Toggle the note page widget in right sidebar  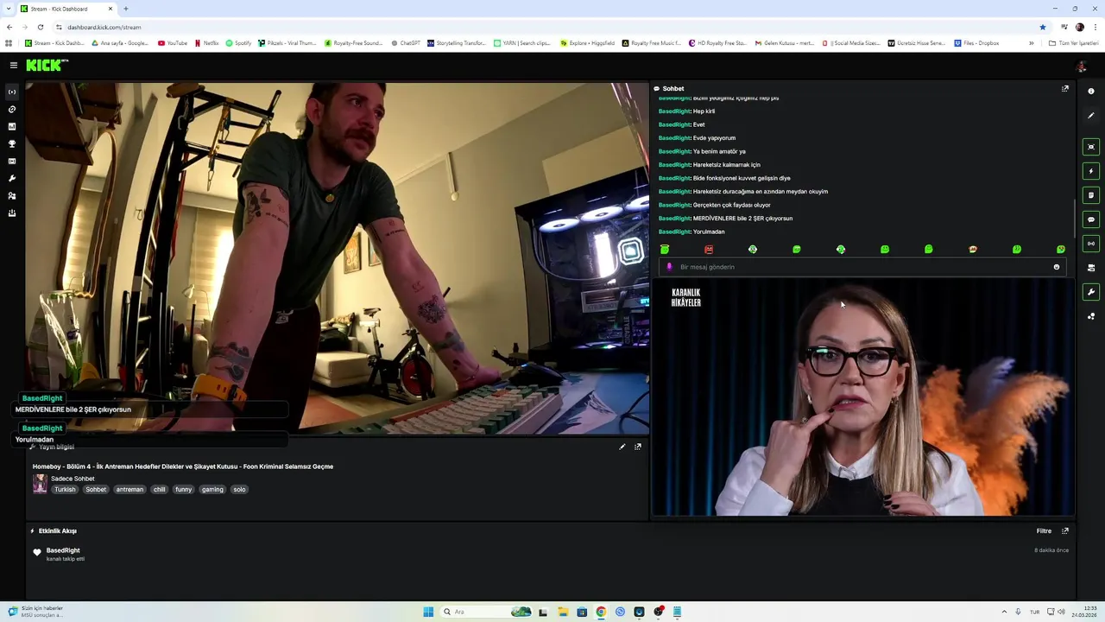tap(1091, 195)
